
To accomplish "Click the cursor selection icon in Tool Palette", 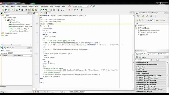I will tap(157, 60).
